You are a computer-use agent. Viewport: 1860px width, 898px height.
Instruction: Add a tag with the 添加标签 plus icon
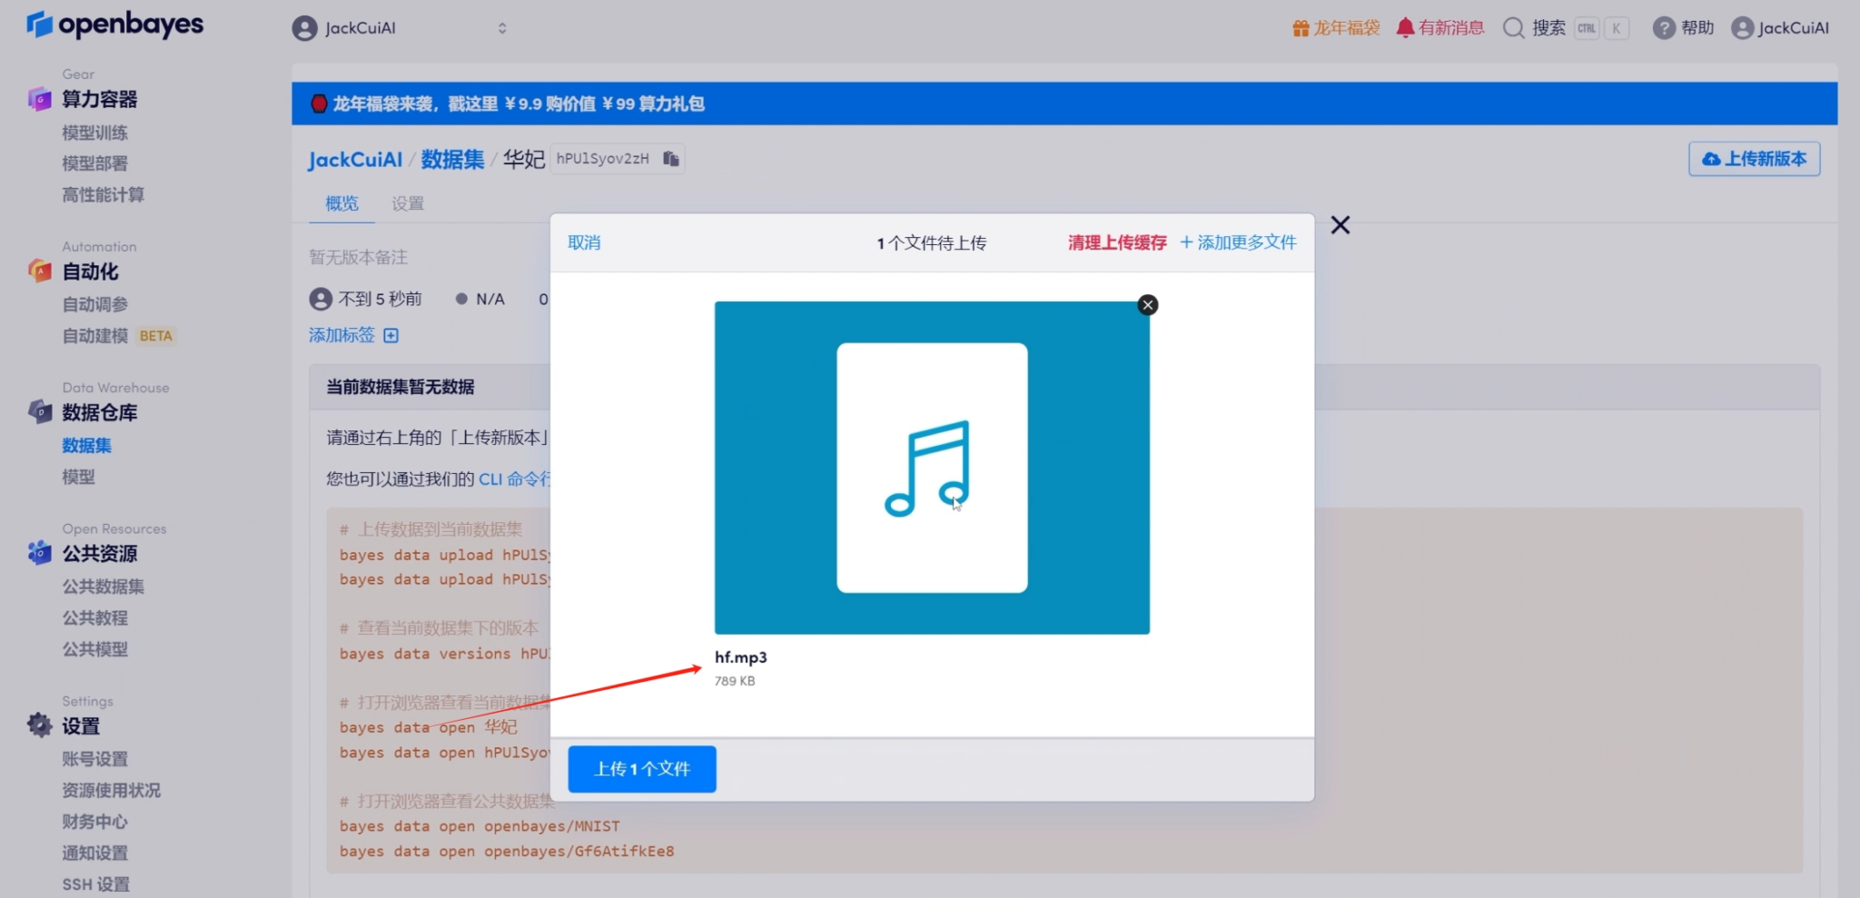pyautogui.click(x=391, y=335)
